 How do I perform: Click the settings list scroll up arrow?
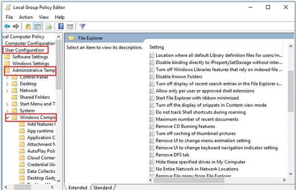click(291, 46)
